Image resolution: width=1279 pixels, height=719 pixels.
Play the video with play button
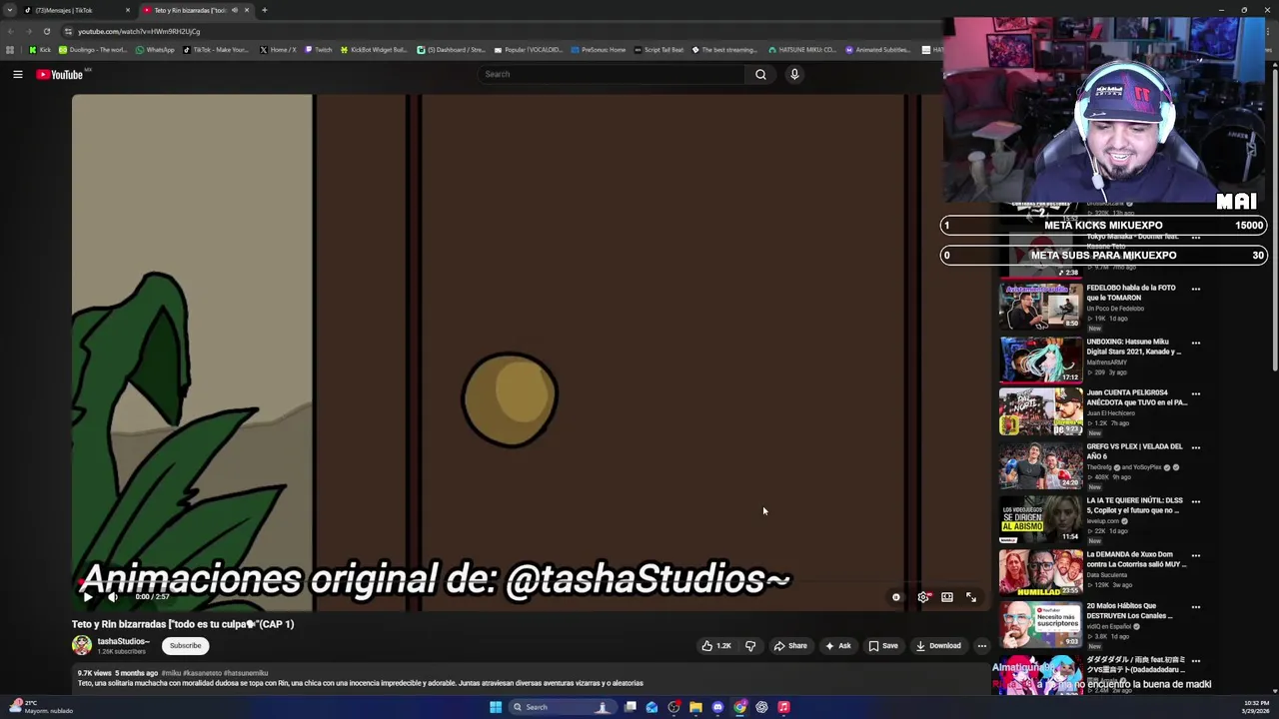[87, 597]
